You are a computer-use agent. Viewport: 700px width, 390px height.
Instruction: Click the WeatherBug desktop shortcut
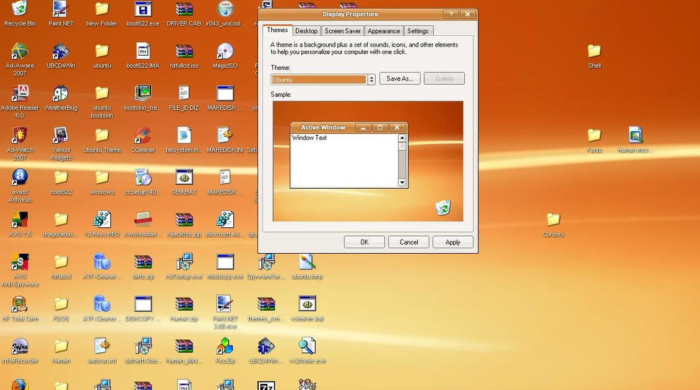61,93
